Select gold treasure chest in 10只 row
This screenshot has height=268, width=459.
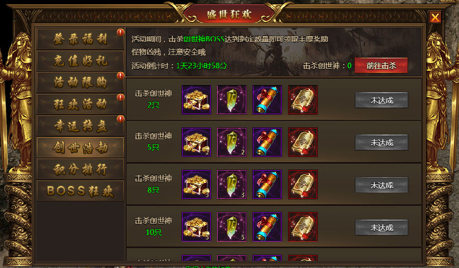[x=196, y=227]
